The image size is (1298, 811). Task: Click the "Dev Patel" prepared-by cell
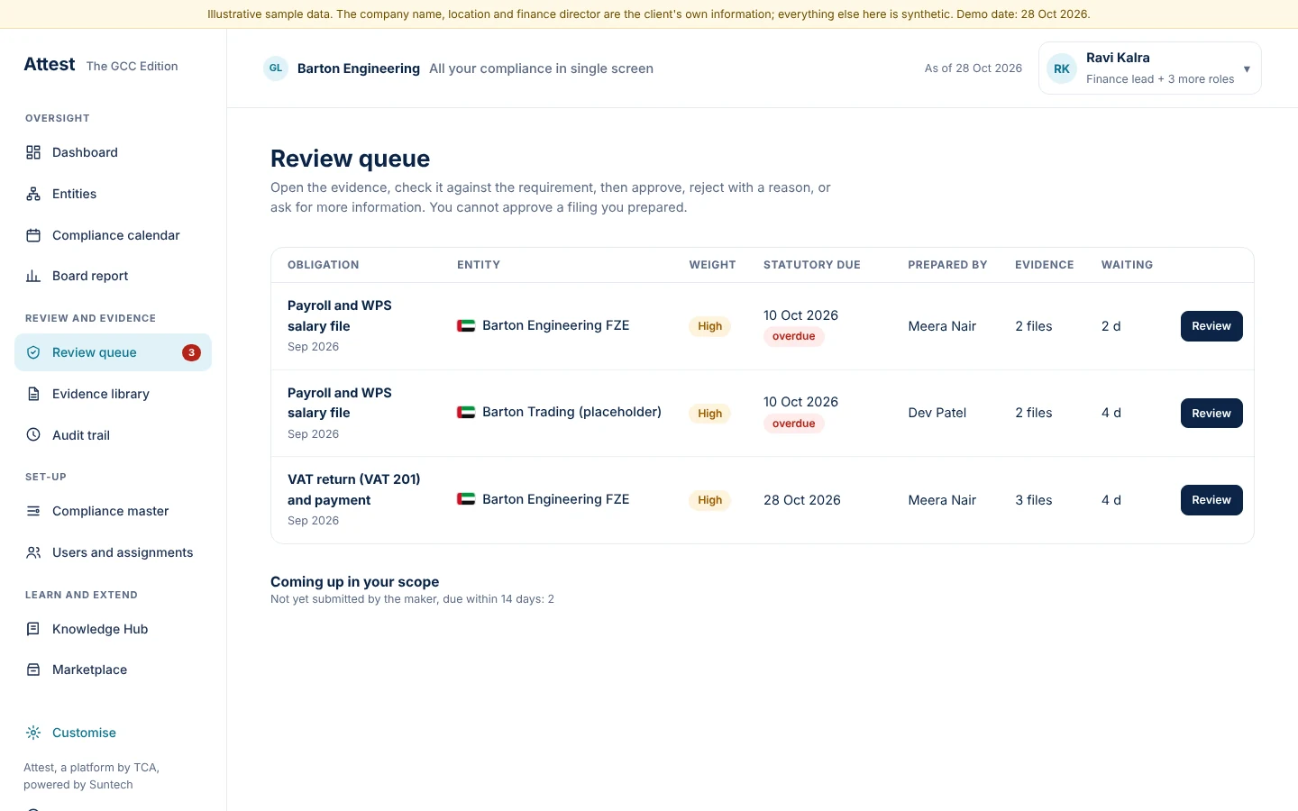(937, 413)
